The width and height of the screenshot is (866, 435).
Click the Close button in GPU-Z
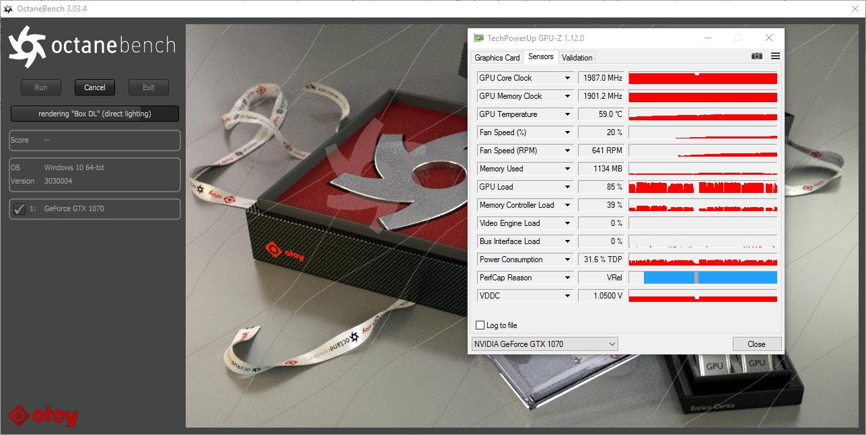757,344
